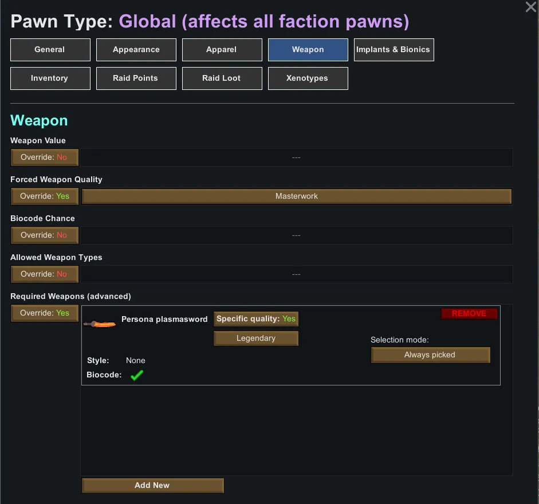Toggle Specific quality setting
This screenshot has height=504, width=539.
click(x=256, y=319)
